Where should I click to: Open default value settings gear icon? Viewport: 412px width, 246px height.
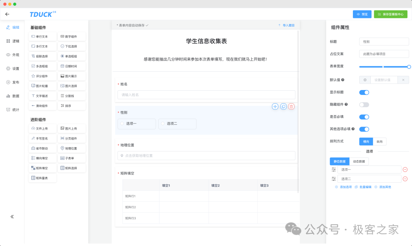point(365,80)
